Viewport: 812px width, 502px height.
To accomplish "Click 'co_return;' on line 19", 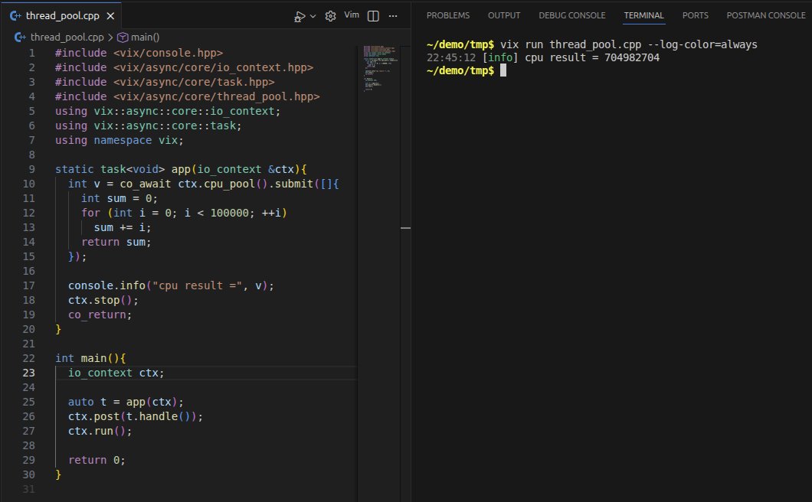I will pyautogui.click(x=100, y=315).
